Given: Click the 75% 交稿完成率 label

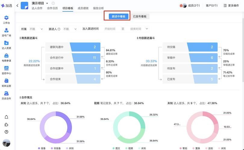Looking at the screenshot, I should point(229,52).
